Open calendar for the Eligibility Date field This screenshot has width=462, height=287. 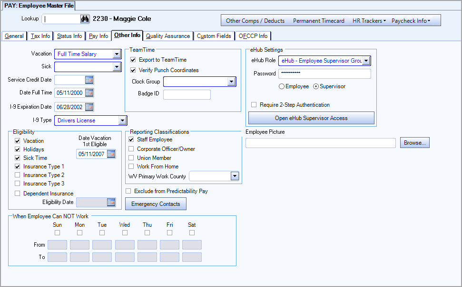coord(110,202)
